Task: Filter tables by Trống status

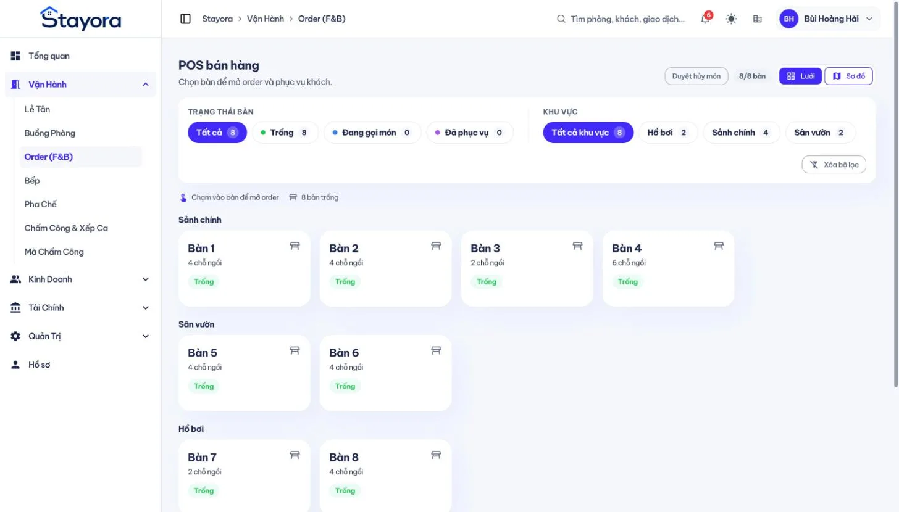Action: point(285,133)
